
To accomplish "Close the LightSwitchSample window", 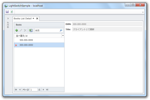I will (140, 5).
